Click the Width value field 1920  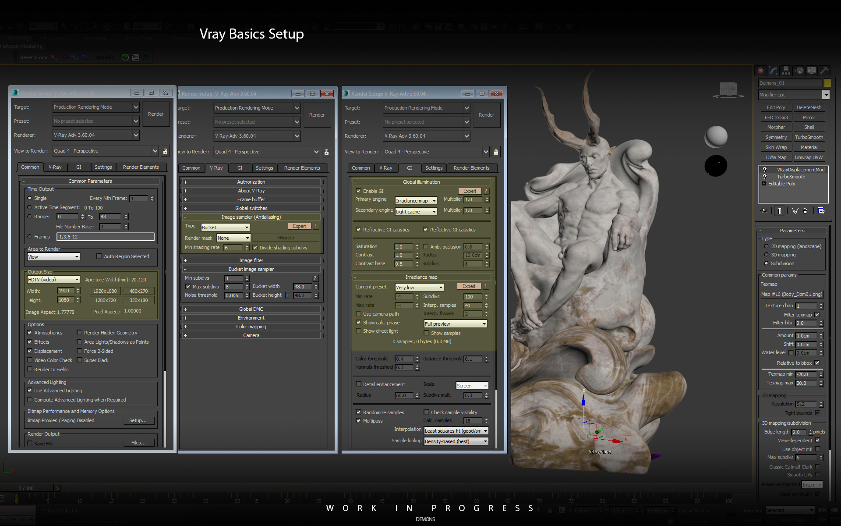pos(66,291)
